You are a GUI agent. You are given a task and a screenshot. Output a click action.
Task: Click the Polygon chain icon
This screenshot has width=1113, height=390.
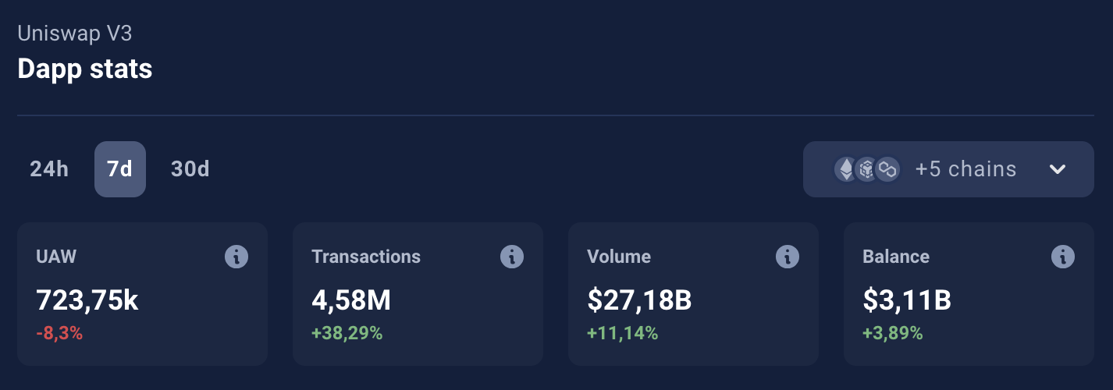click(887, 169)
